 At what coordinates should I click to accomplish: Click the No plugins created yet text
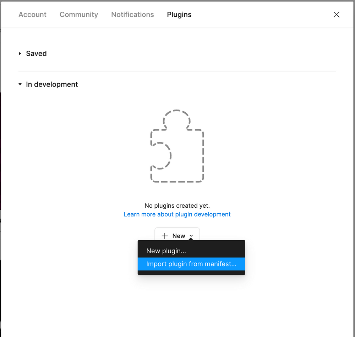click(x=177, y=206)
